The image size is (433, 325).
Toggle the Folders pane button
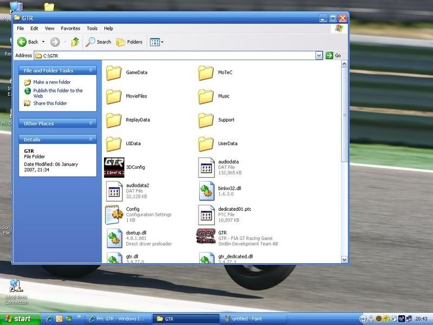[129, 42]
